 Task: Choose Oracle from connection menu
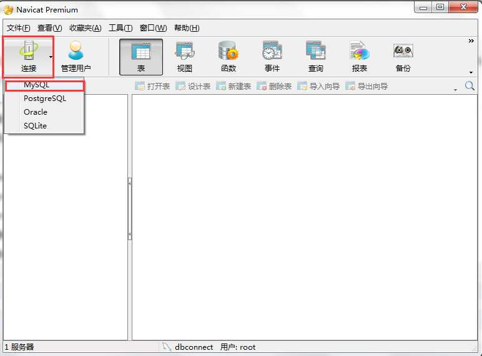pyautogui.click(x=44, y=112)
